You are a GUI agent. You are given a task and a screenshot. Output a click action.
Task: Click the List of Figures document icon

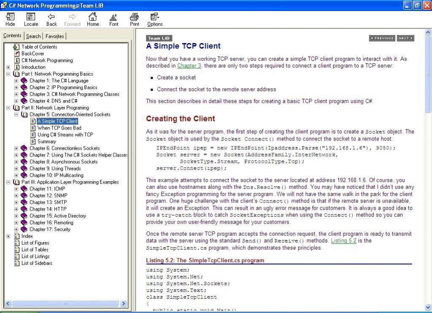coord(17,243)
